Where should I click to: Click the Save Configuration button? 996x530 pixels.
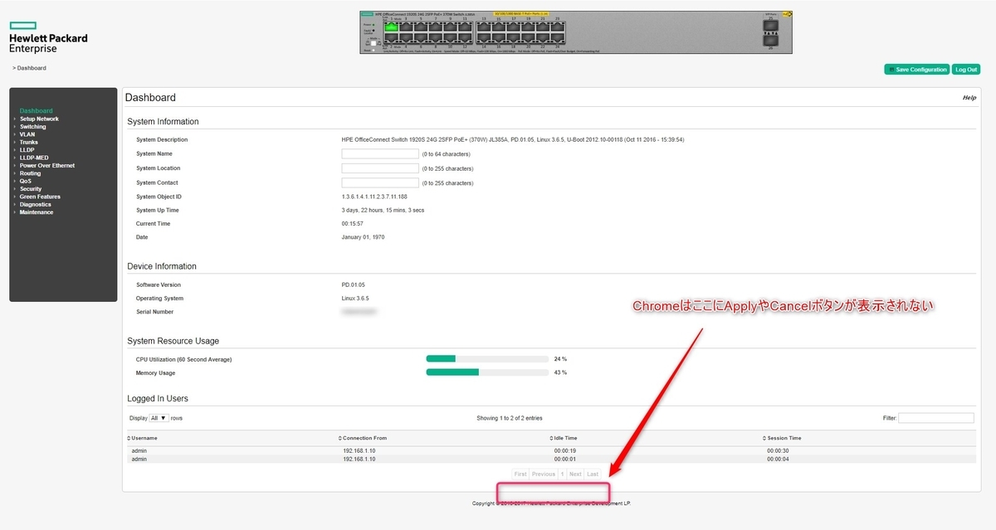(916, 70)
